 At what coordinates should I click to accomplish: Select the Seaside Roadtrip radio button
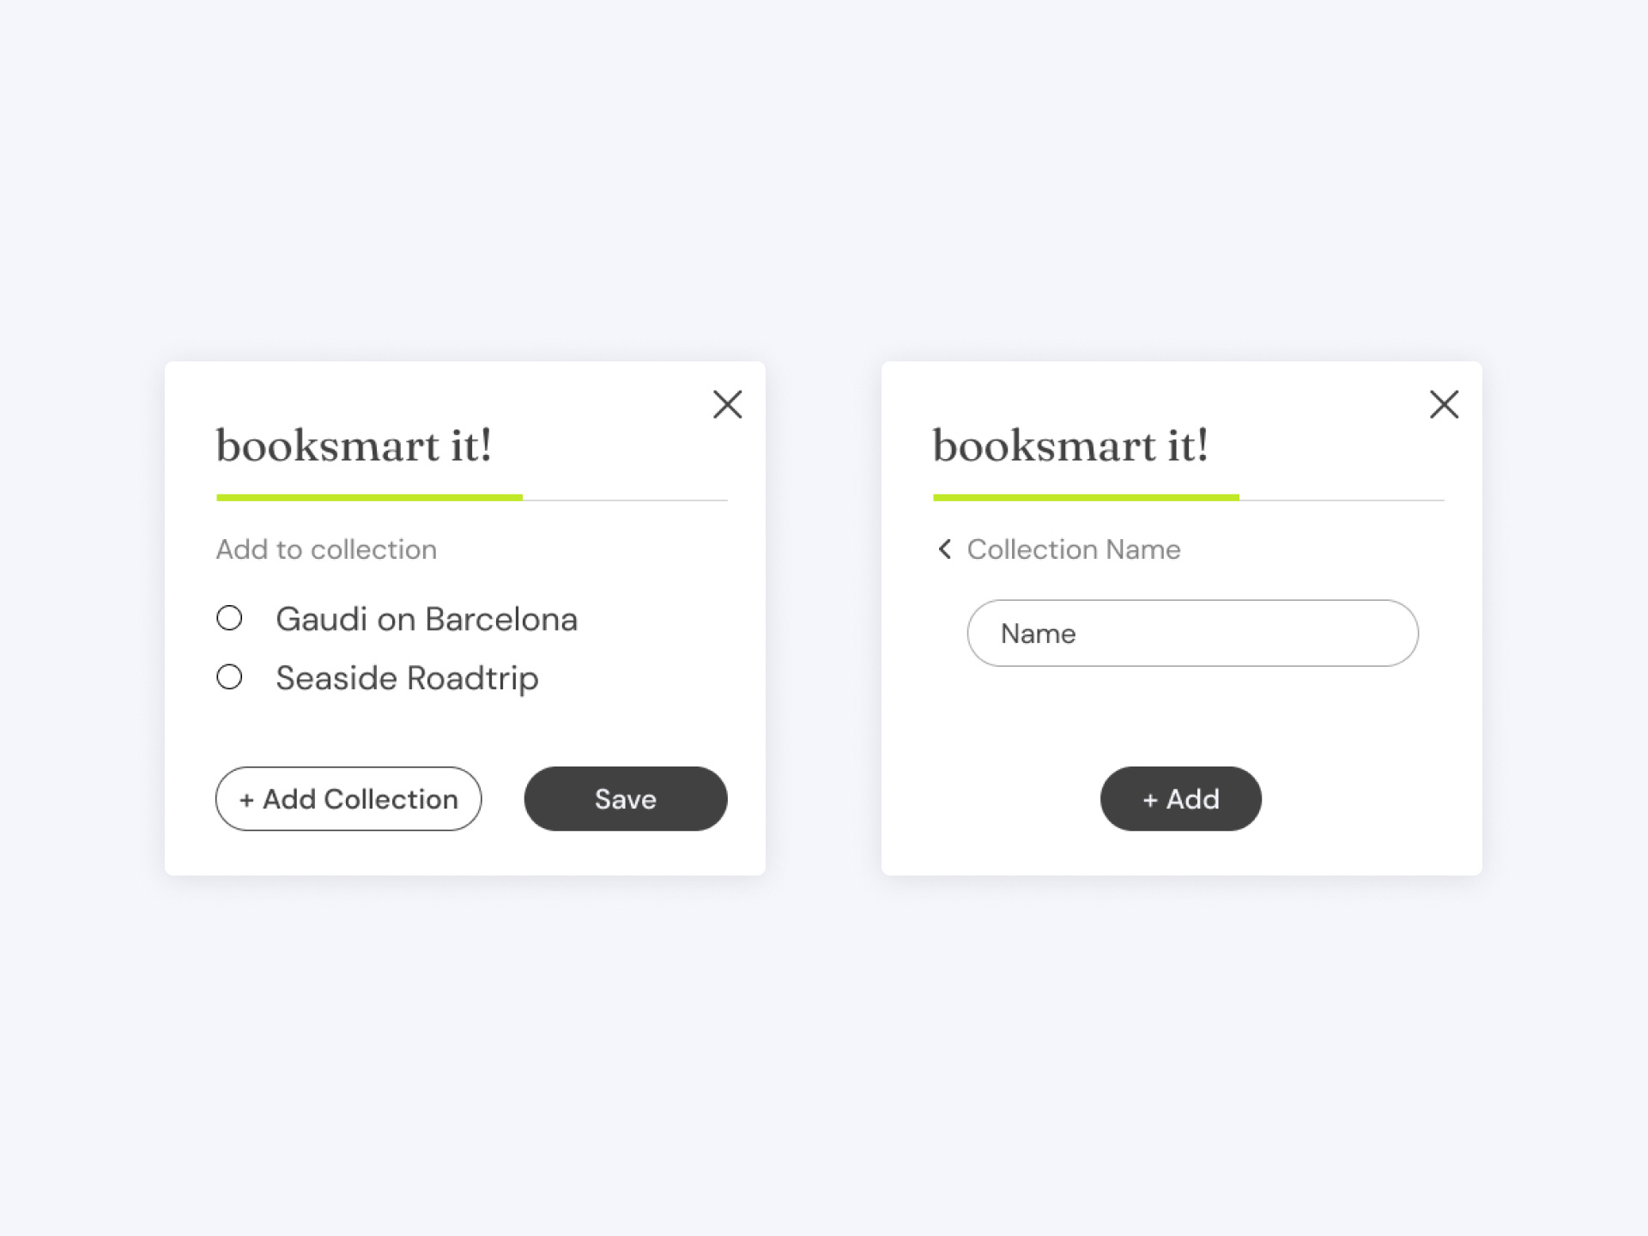[x=229, y=677]
